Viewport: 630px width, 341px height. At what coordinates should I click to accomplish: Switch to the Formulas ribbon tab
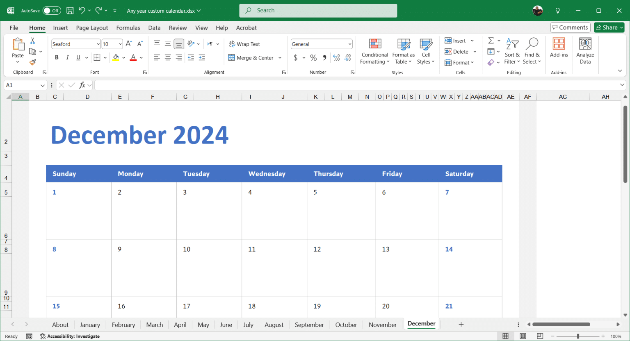(128, 27)
